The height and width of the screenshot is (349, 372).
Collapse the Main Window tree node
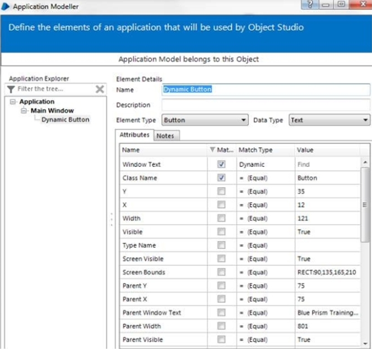24,111
